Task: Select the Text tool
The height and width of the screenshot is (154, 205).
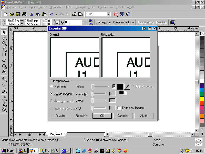Action: tap(4, 72)
